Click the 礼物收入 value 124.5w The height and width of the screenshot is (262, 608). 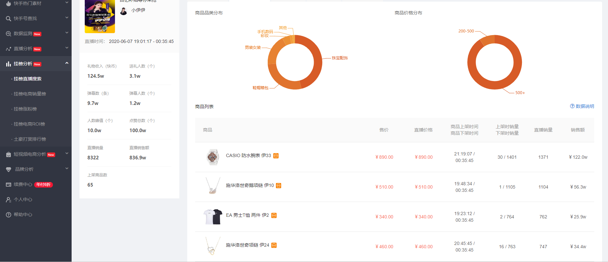[96, 76]
